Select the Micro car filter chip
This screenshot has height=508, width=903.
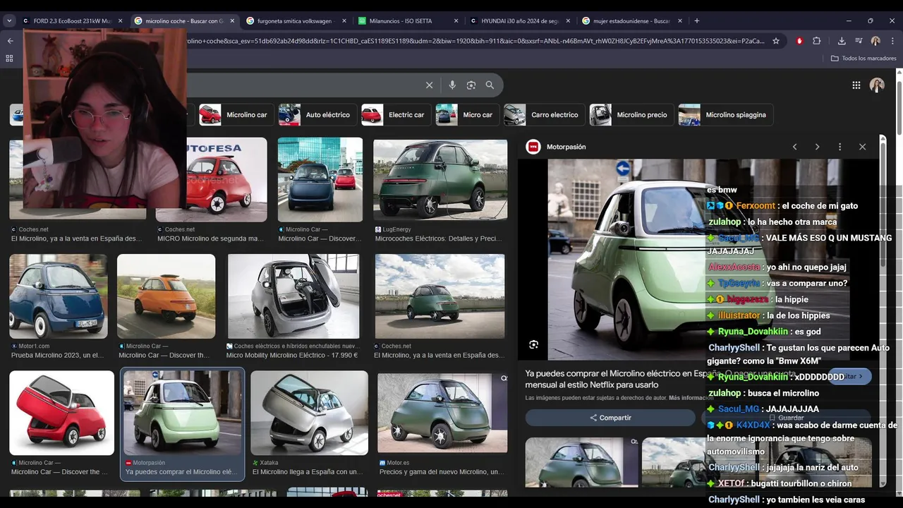(x=467, y=114)
